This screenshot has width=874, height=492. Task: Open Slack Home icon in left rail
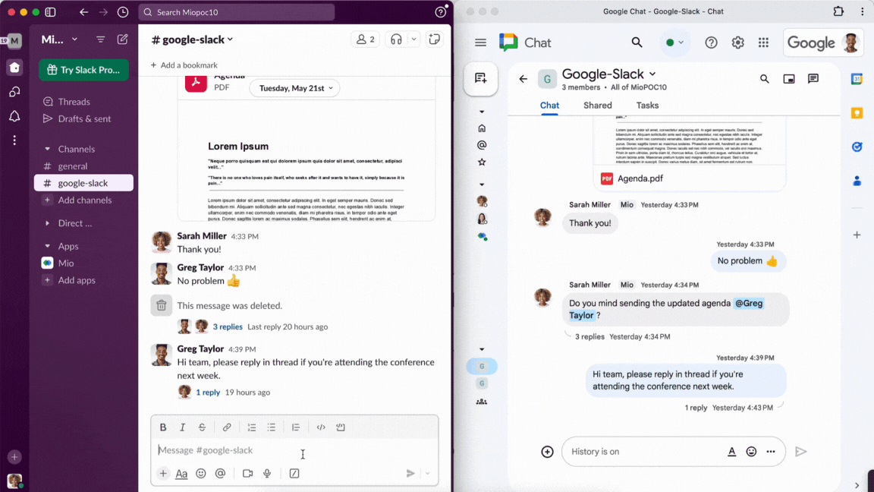pos(14,68)
